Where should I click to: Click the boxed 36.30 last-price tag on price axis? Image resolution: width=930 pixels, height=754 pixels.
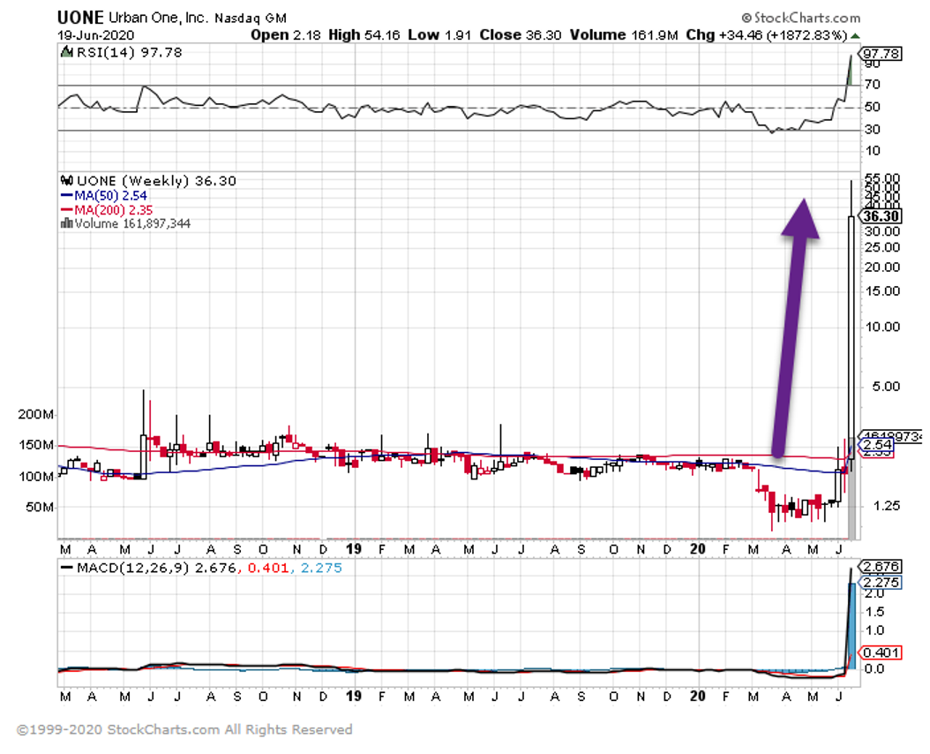pos(881,216)
